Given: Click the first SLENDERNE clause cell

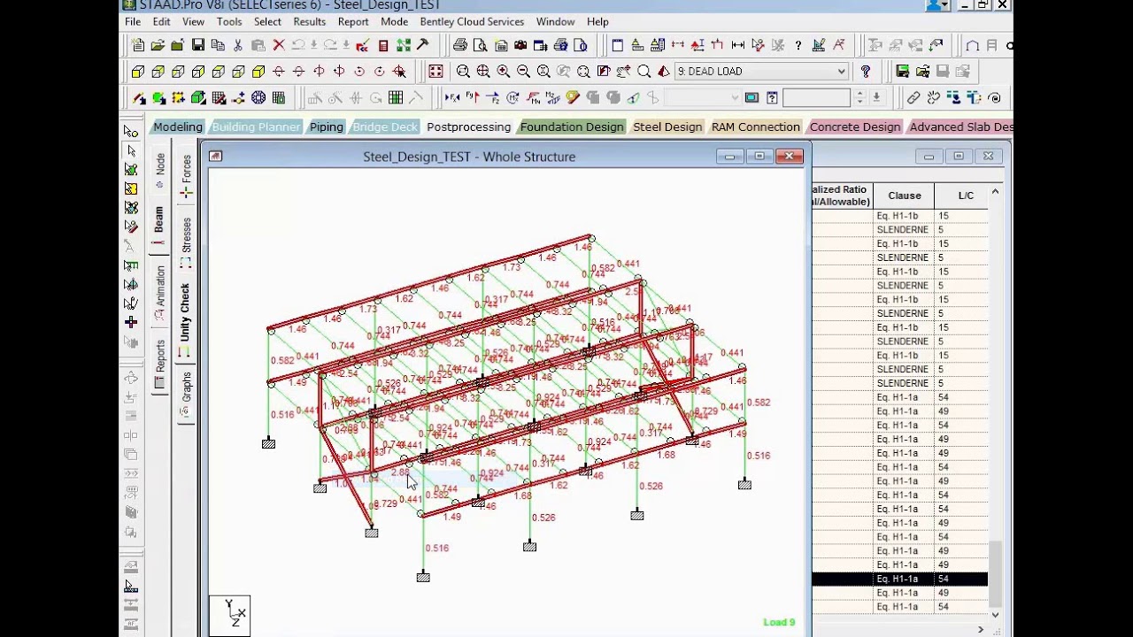Looking at the screenshot, I should [904, 230].
